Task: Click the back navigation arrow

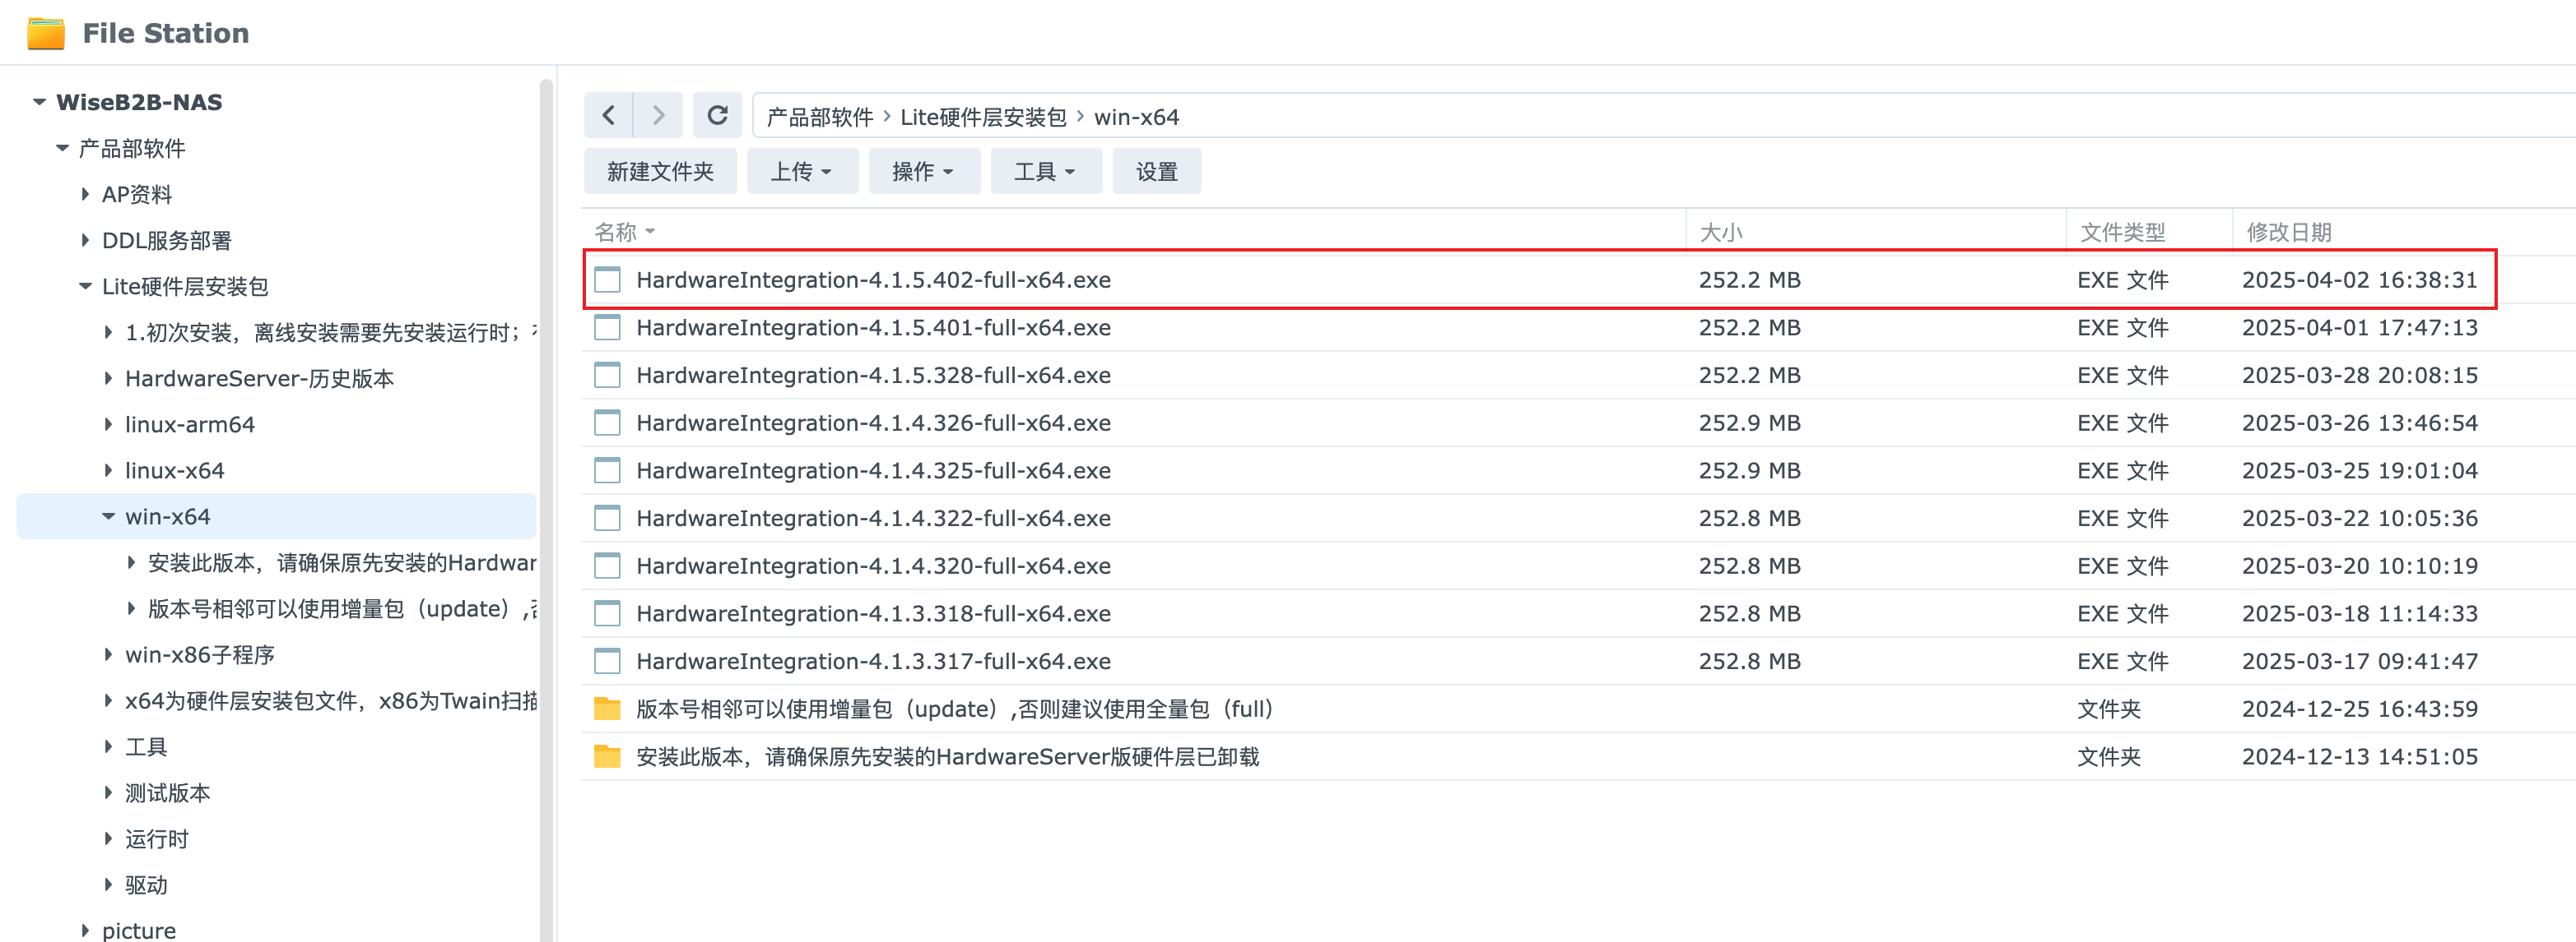Action: [608, 116]
